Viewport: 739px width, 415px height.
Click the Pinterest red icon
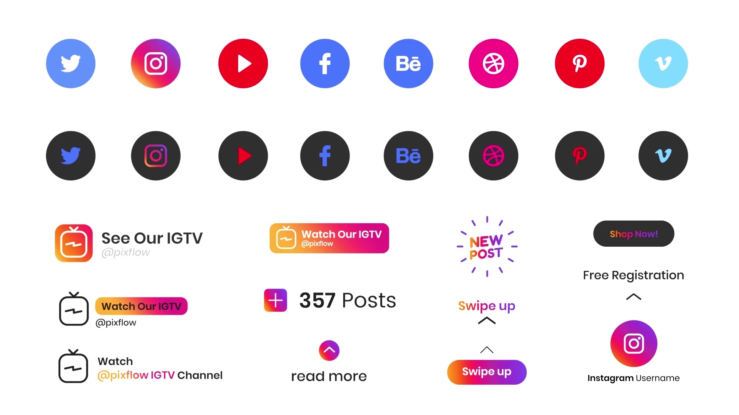579,63
